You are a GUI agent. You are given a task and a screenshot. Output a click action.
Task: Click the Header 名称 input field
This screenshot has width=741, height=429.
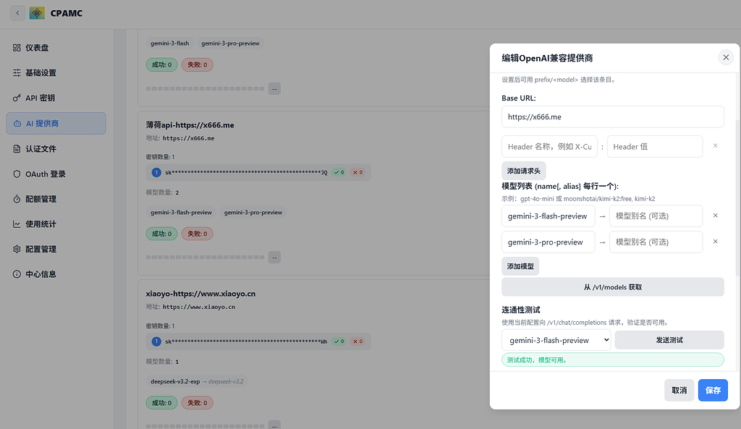click(550, 146)
